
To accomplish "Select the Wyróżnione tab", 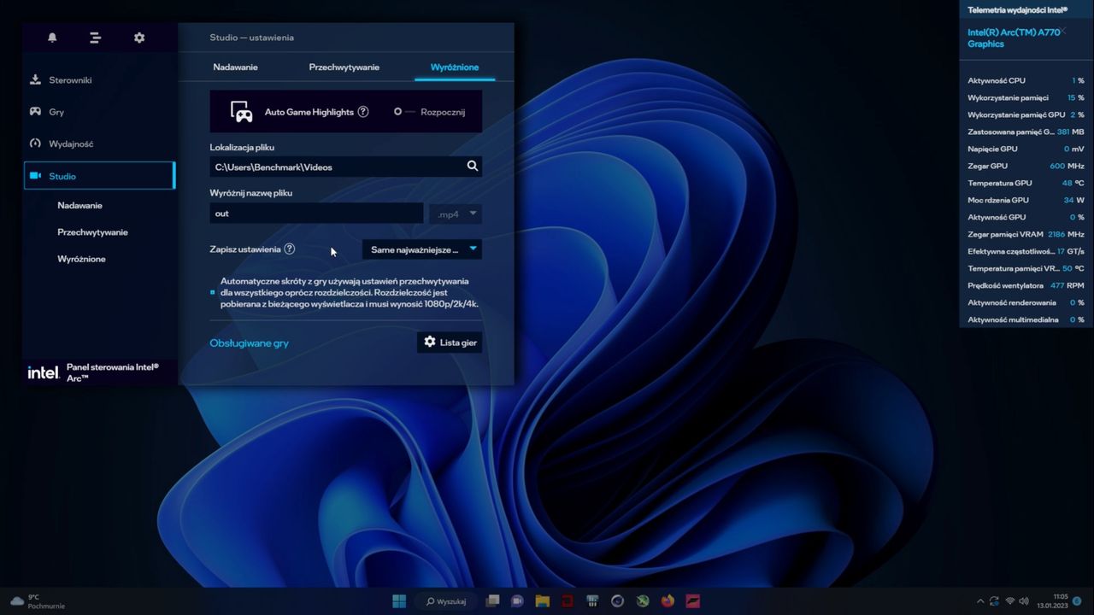I will [x=455, y=67].
